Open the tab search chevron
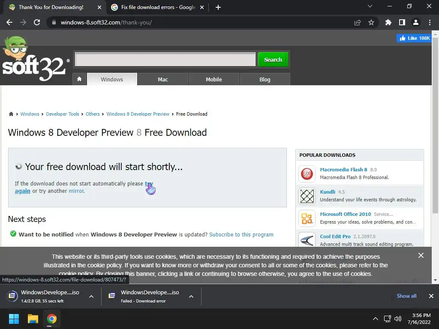 tap(370, 6)
